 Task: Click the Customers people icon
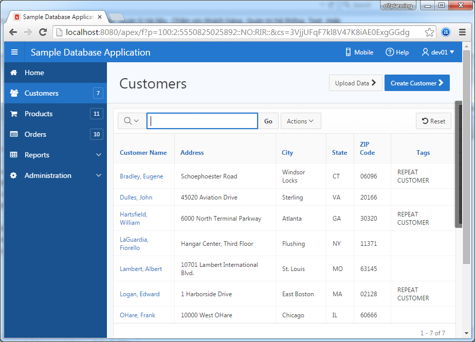pyautogui.click(x=13, y=93)
